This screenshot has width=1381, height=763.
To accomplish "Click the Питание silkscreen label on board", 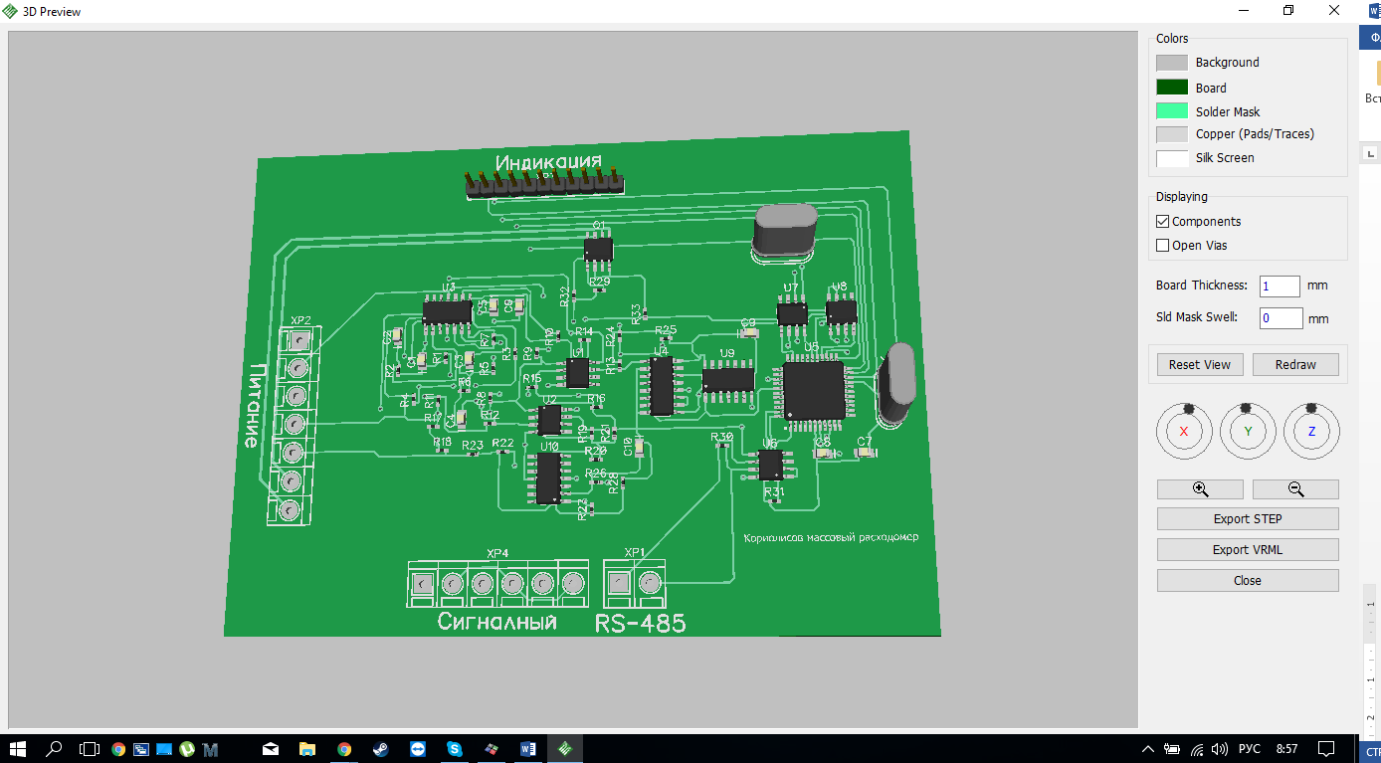I will 254,405.
